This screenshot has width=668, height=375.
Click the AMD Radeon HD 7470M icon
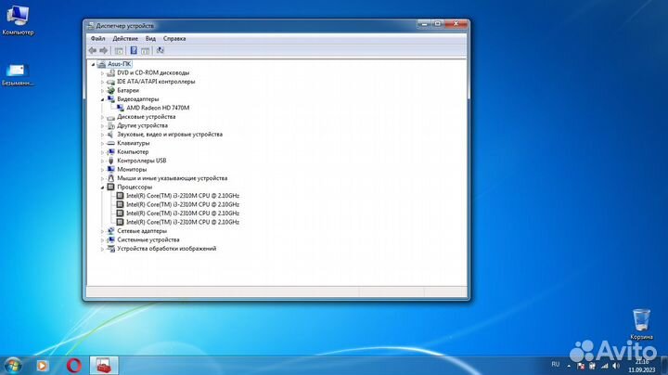[x=120, y=108]
